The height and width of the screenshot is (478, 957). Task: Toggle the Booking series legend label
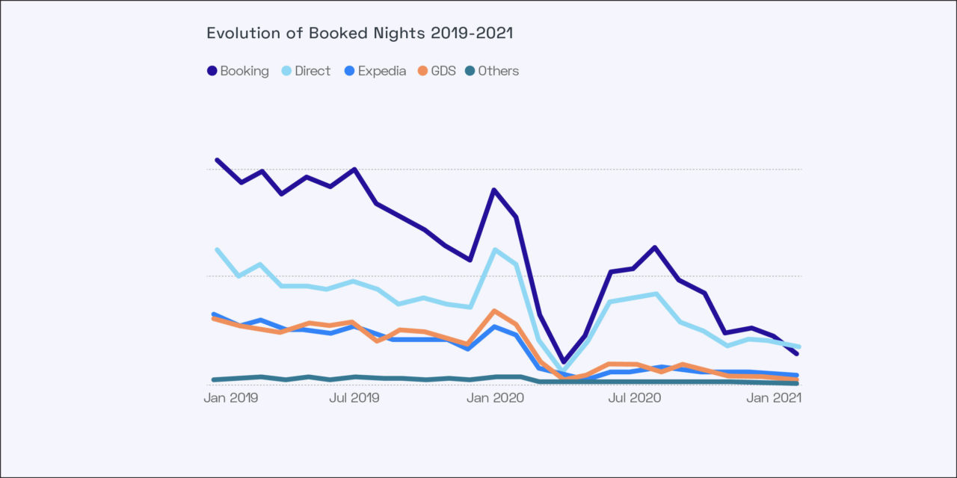pos(244,71)
